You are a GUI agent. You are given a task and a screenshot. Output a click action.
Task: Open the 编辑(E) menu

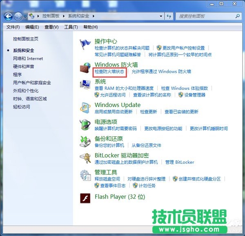[32, 27]
